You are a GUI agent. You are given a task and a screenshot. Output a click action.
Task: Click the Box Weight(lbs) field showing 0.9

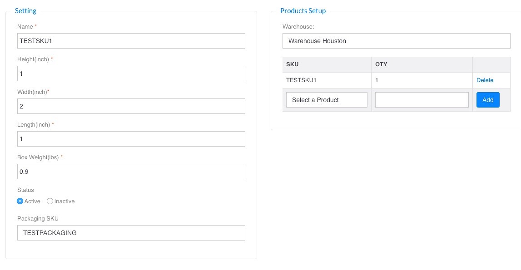click(131, 172)
